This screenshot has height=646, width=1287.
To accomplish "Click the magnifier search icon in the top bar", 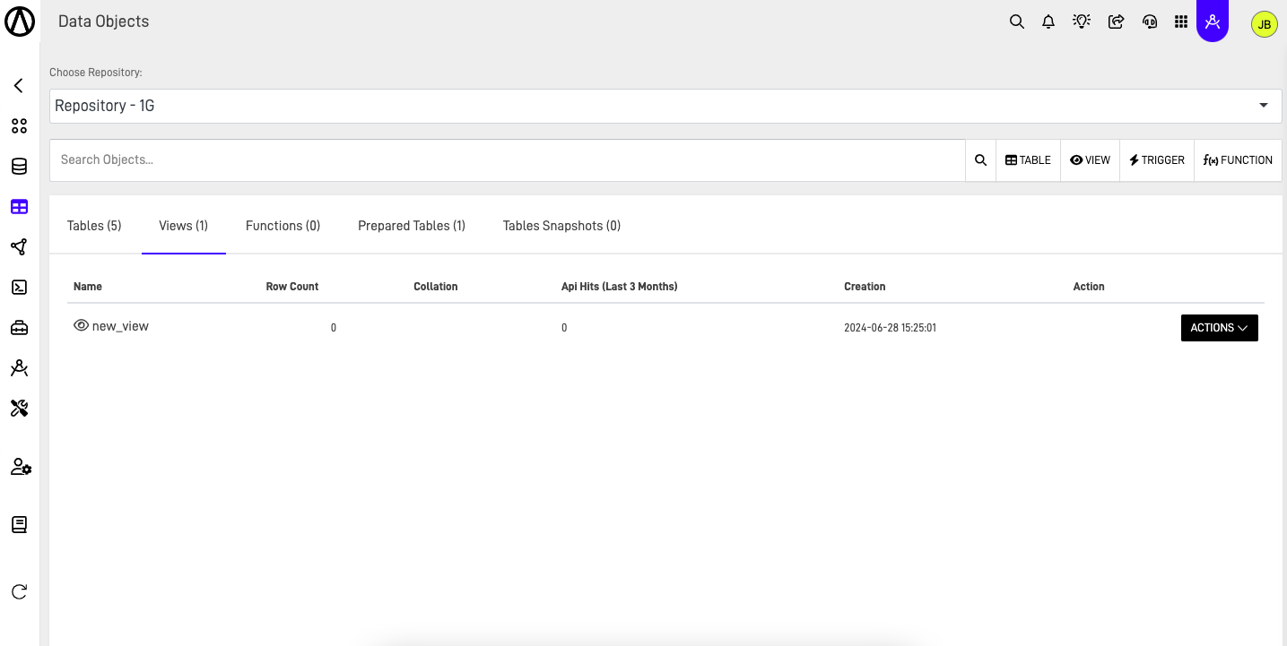I will point(1016,22).
